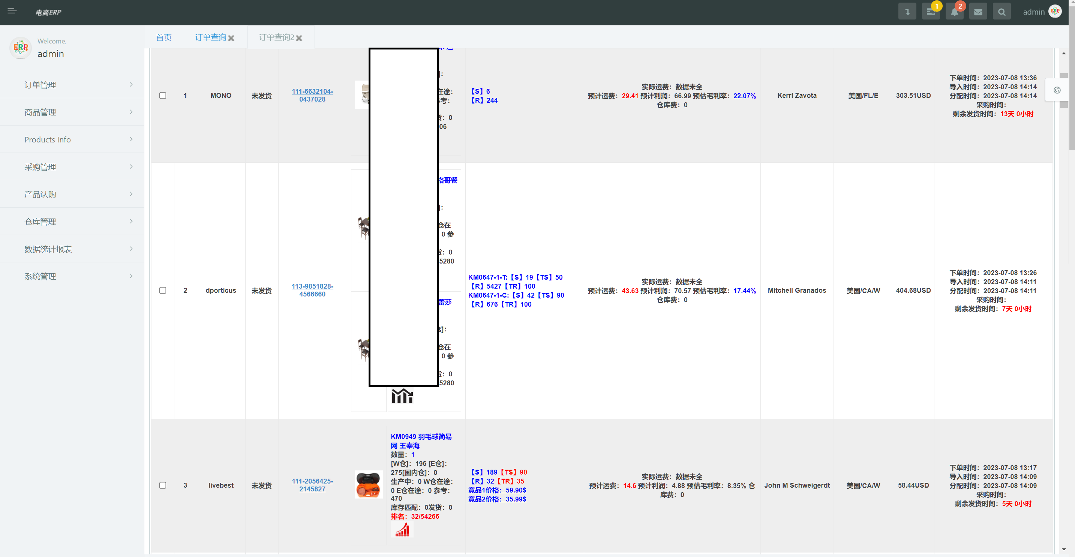Toggle the hamburger sidebar menu icon
The image size is (1075, 557).
point(12,11)
